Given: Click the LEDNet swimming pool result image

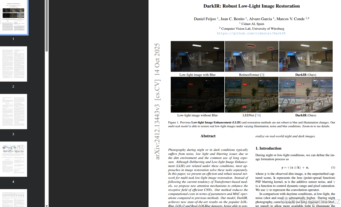Looking at the screenshot, I should [252, 95].
